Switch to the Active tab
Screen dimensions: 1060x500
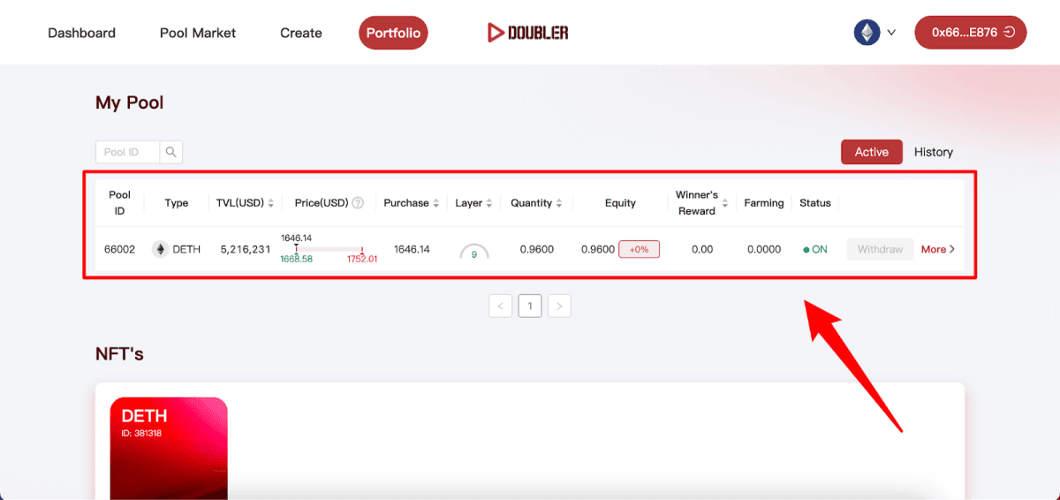pos(871,152)
